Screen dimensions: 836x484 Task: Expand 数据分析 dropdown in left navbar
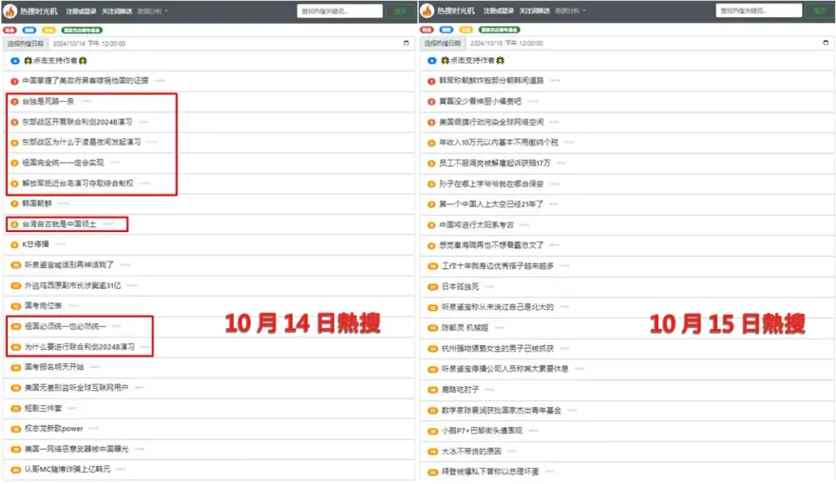pos(154,11)
